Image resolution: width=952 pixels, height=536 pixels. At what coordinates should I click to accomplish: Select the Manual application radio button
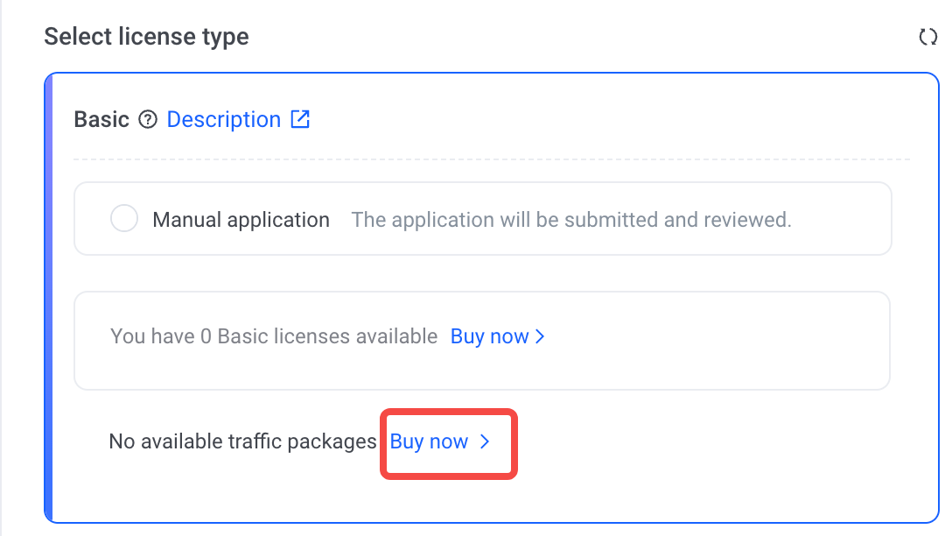(x=124, y=219)
